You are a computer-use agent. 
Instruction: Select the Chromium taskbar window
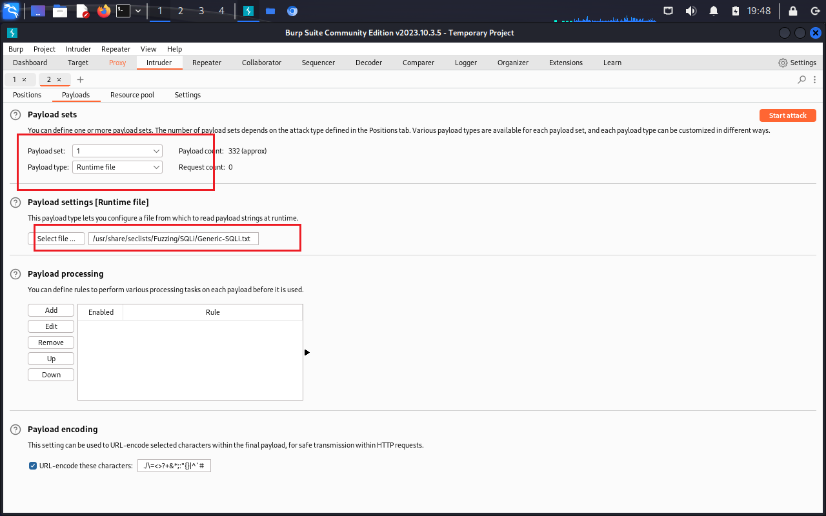pos(292,11)
